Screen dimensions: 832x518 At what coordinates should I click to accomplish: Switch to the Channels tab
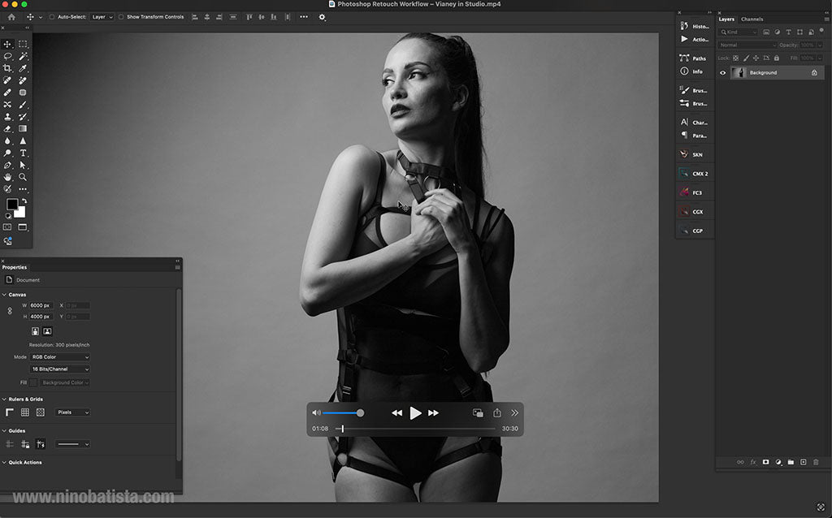pyautogui.click(x=753, y=19)
